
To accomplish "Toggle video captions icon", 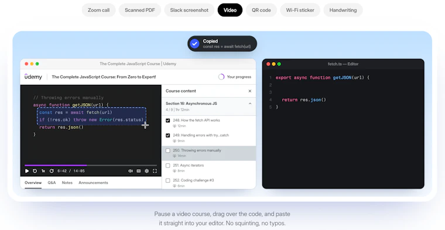I will [x=139, y=171].
